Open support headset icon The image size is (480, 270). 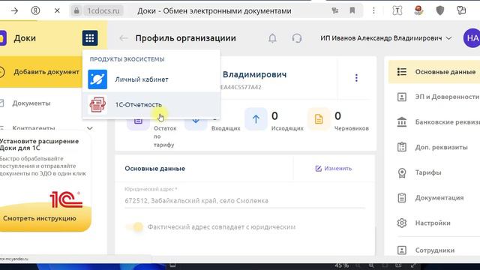click(297, 38)
